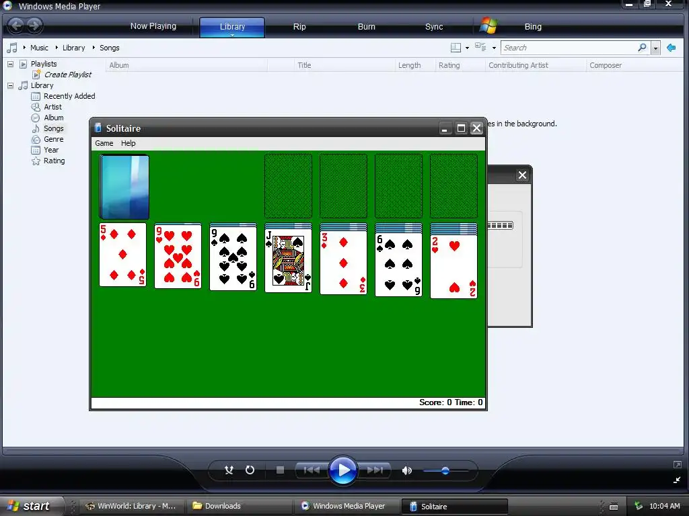Viewport: 689px width, 516px height.
Task: Mute the volume with the speaker icon
Action: coord(407,470)
